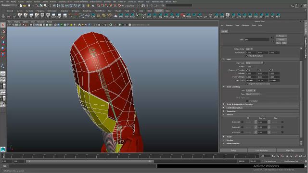Activate the Lasso select tool
The height and width of the screenshot is (173, 308).
coord(3,31)
